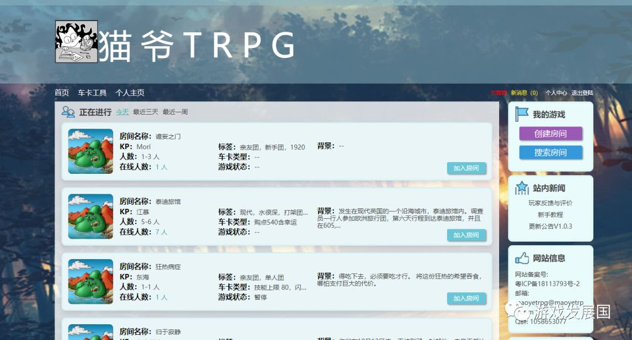Click the red username link beside 新消息
Image resolution: width=632 pixels, height=340 pixels.
tap(498, 92)
